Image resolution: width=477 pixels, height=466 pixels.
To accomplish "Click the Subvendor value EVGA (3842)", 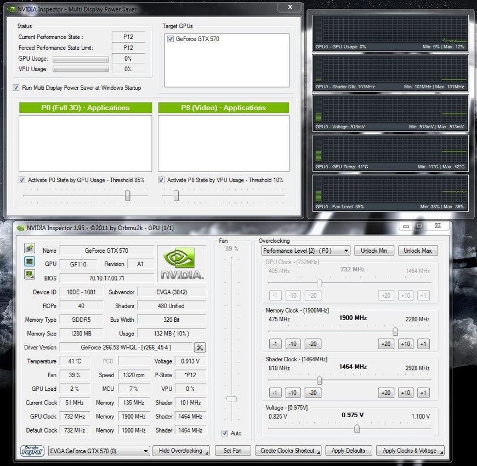I will [172, 292].
